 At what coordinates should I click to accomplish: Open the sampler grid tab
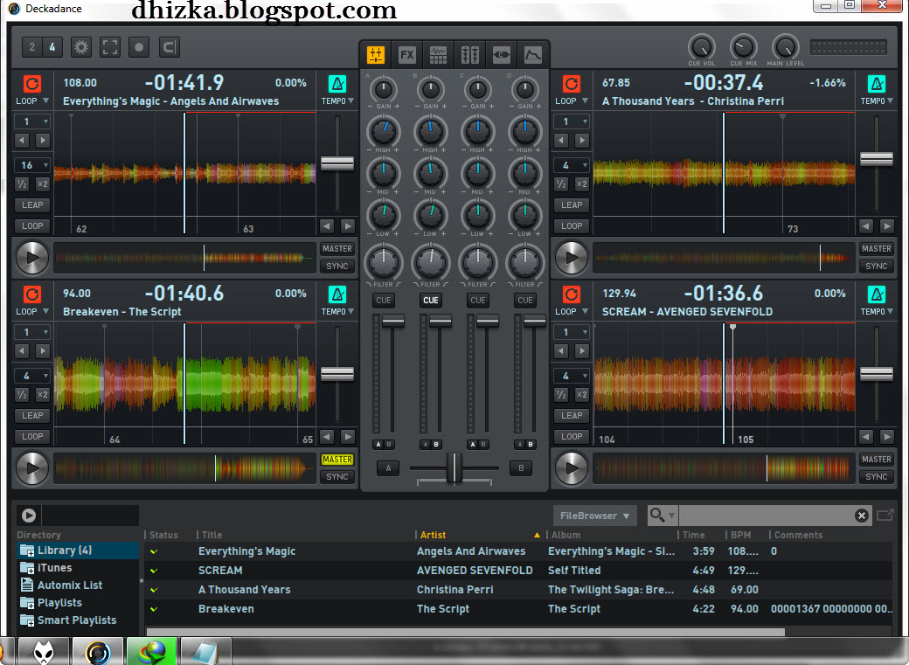[438, 55]
